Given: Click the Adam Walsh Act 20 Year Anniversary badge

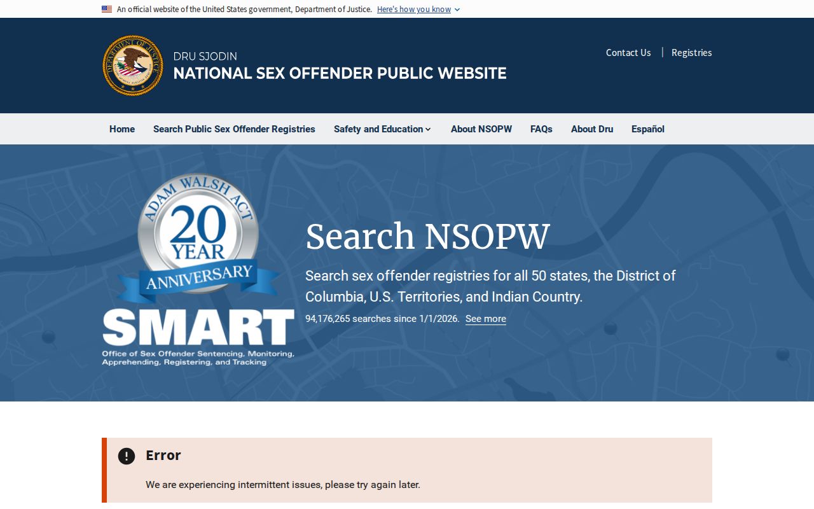Looking at the screenshot, I should (198, 238).
